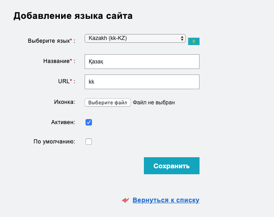
Task: Save the language with Сохранить button
Action: pos(171,166)
